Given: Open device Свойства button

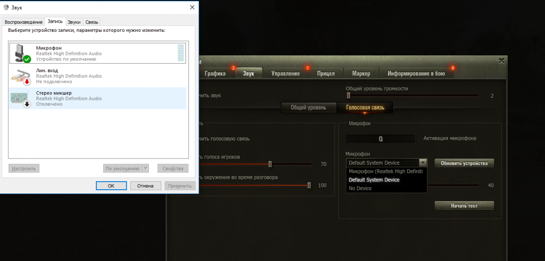Looking at the screenshot, I should click(173, 168).
